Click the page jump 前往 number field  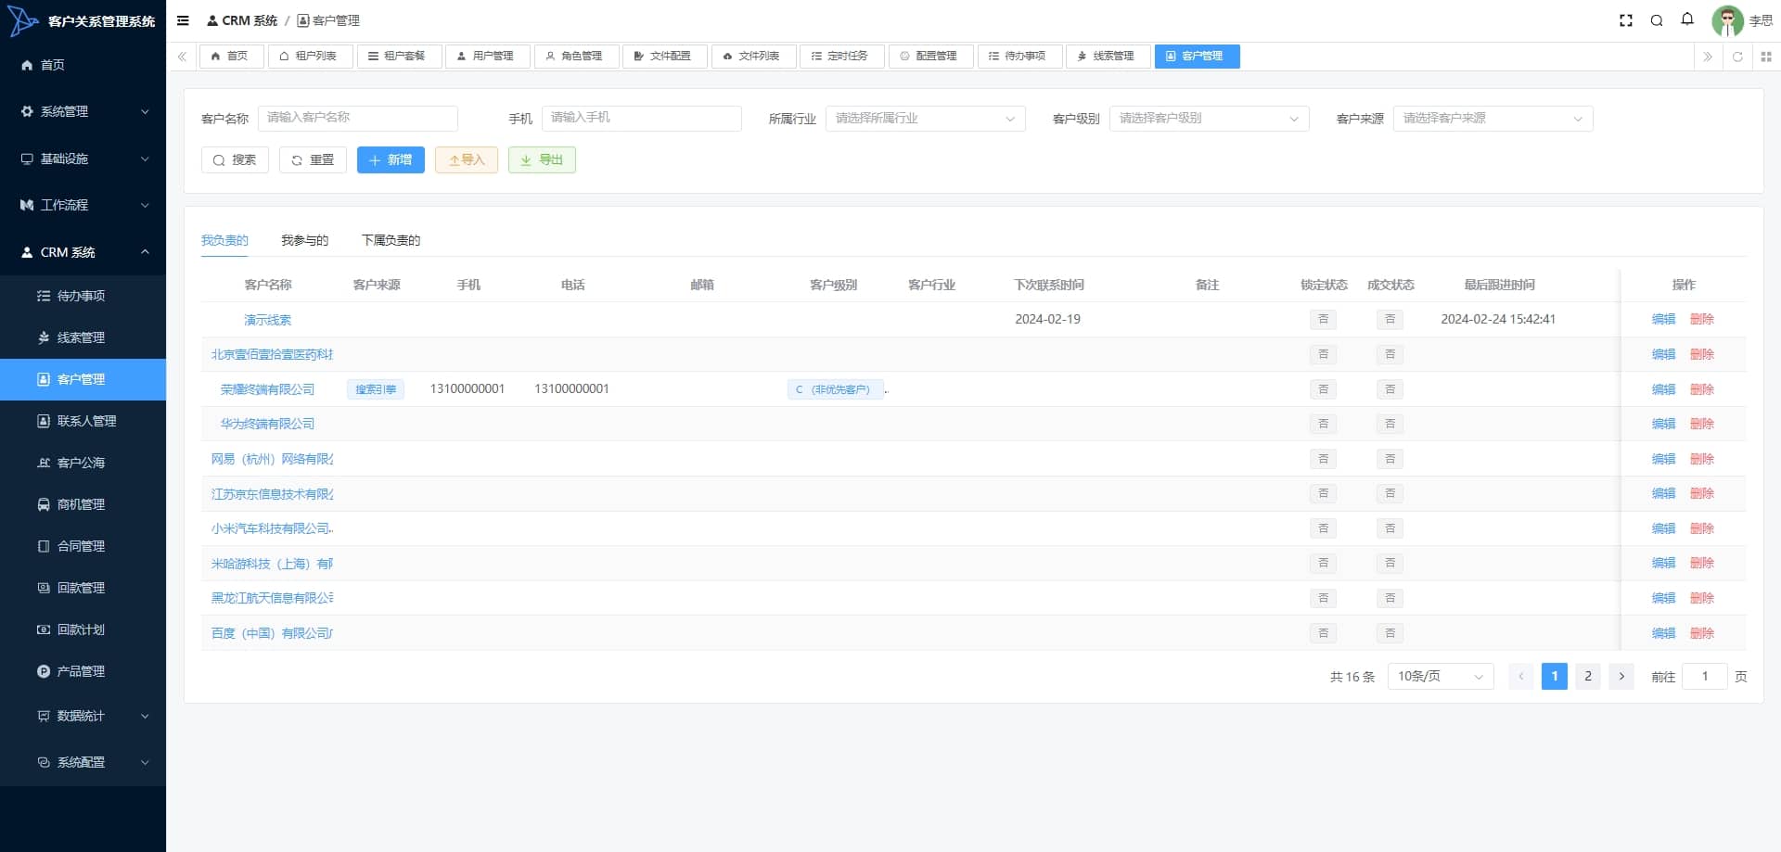pyautogui.click(x=1705, y=677)
